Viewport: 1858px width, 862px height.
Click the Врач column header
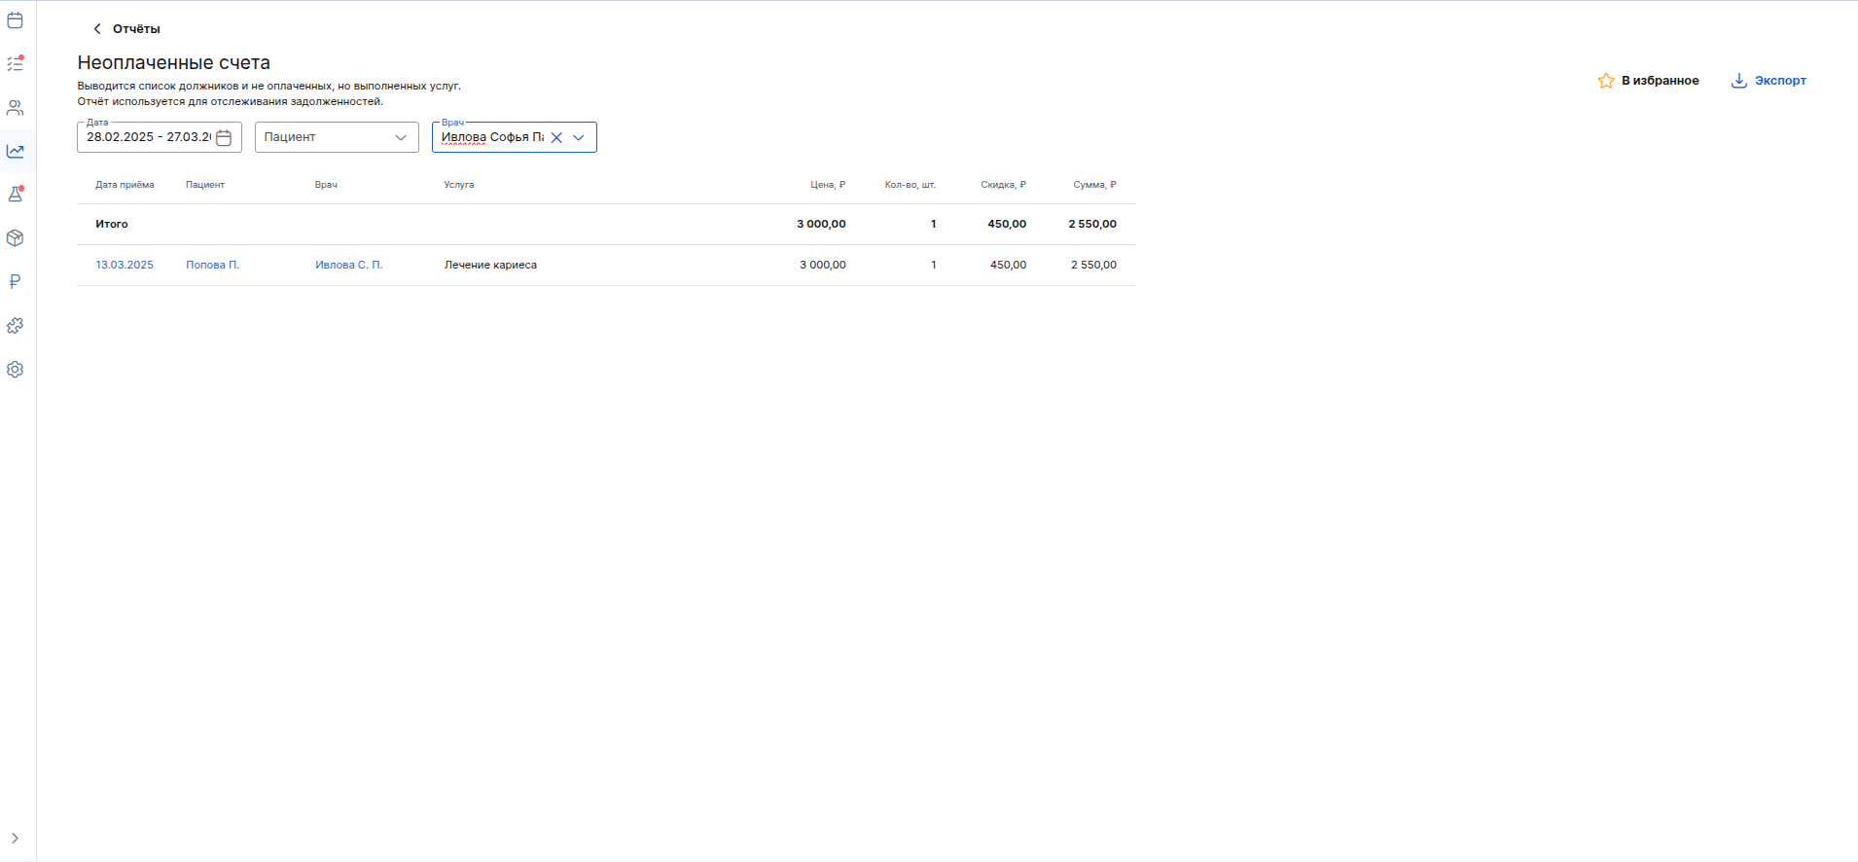pos(326,185)
